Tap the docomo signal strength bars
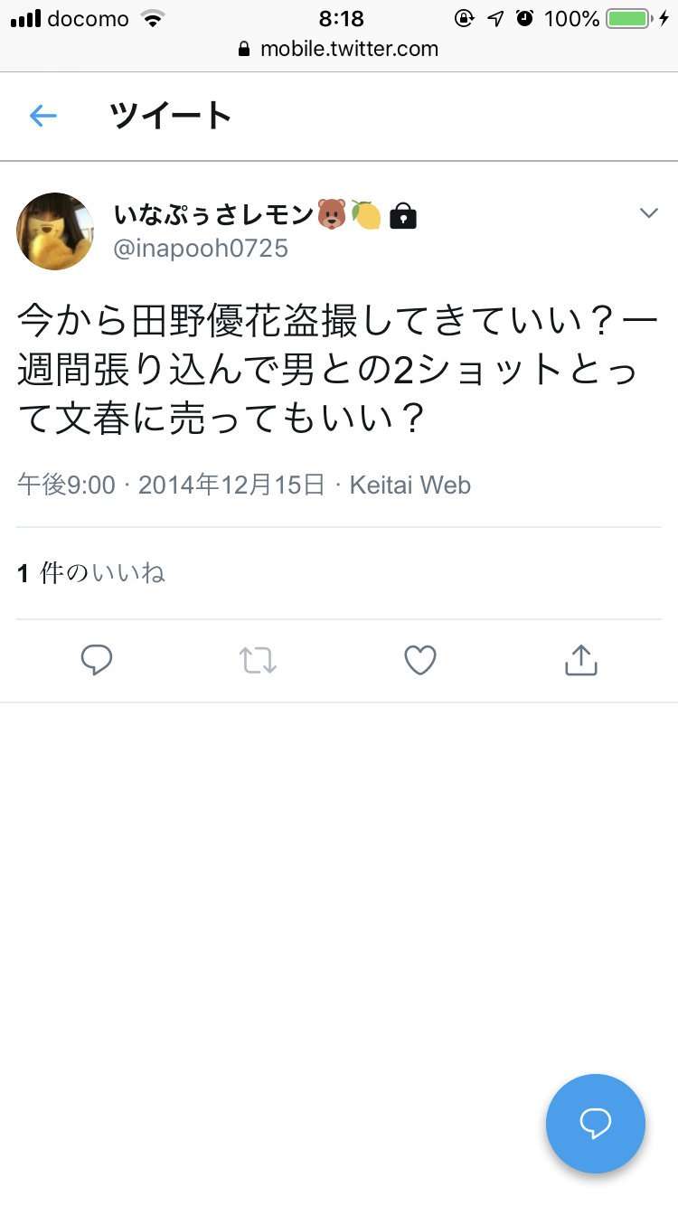The width and height of the screenshot is (678, 1206). pos(25,18)
